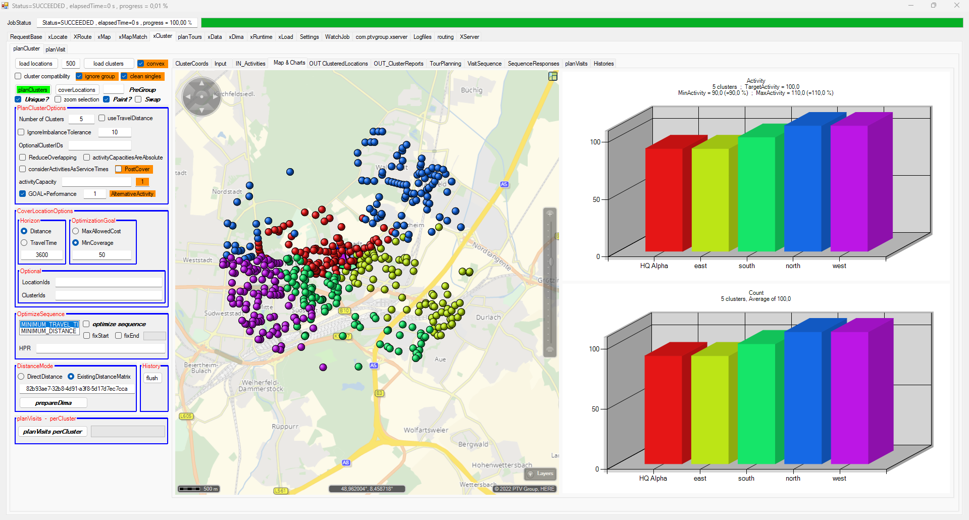
Task: Select MINIMUM_TRAVEL_TIME in the sequence list
Action: coord(48,325)
